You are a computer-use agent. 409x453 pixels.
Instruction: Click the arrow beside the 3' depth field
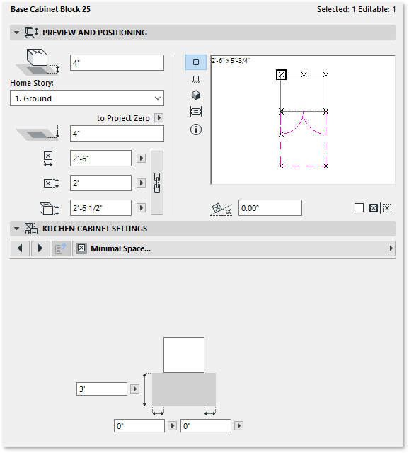point(134,389)
